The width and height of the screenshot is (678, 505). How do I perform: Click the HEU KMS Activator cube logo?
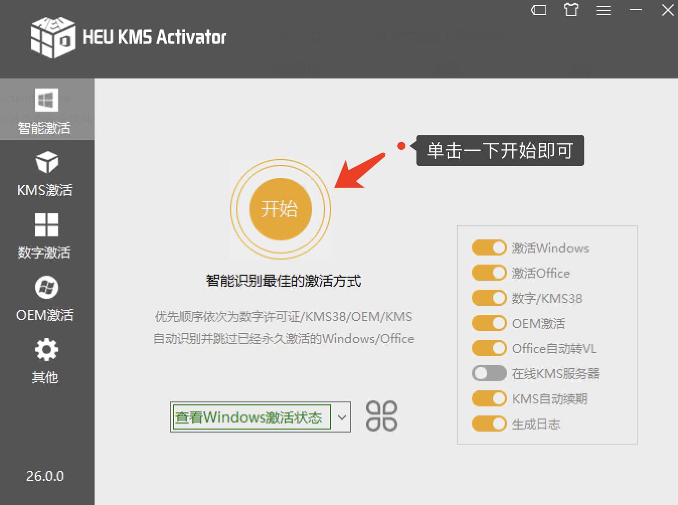point(53,38)
